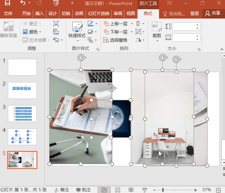Click the 登录 sign-in button

click(x=194, y=14)
